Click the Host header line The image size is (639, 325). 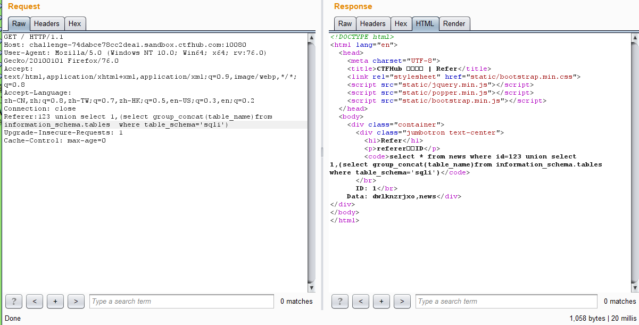point(125,45)
